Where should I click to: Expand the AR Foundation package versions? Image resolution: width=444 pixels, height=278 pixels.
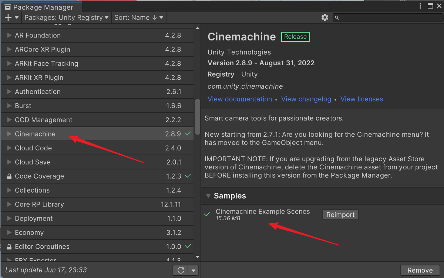pyautogui.click(x=10, y=36)
